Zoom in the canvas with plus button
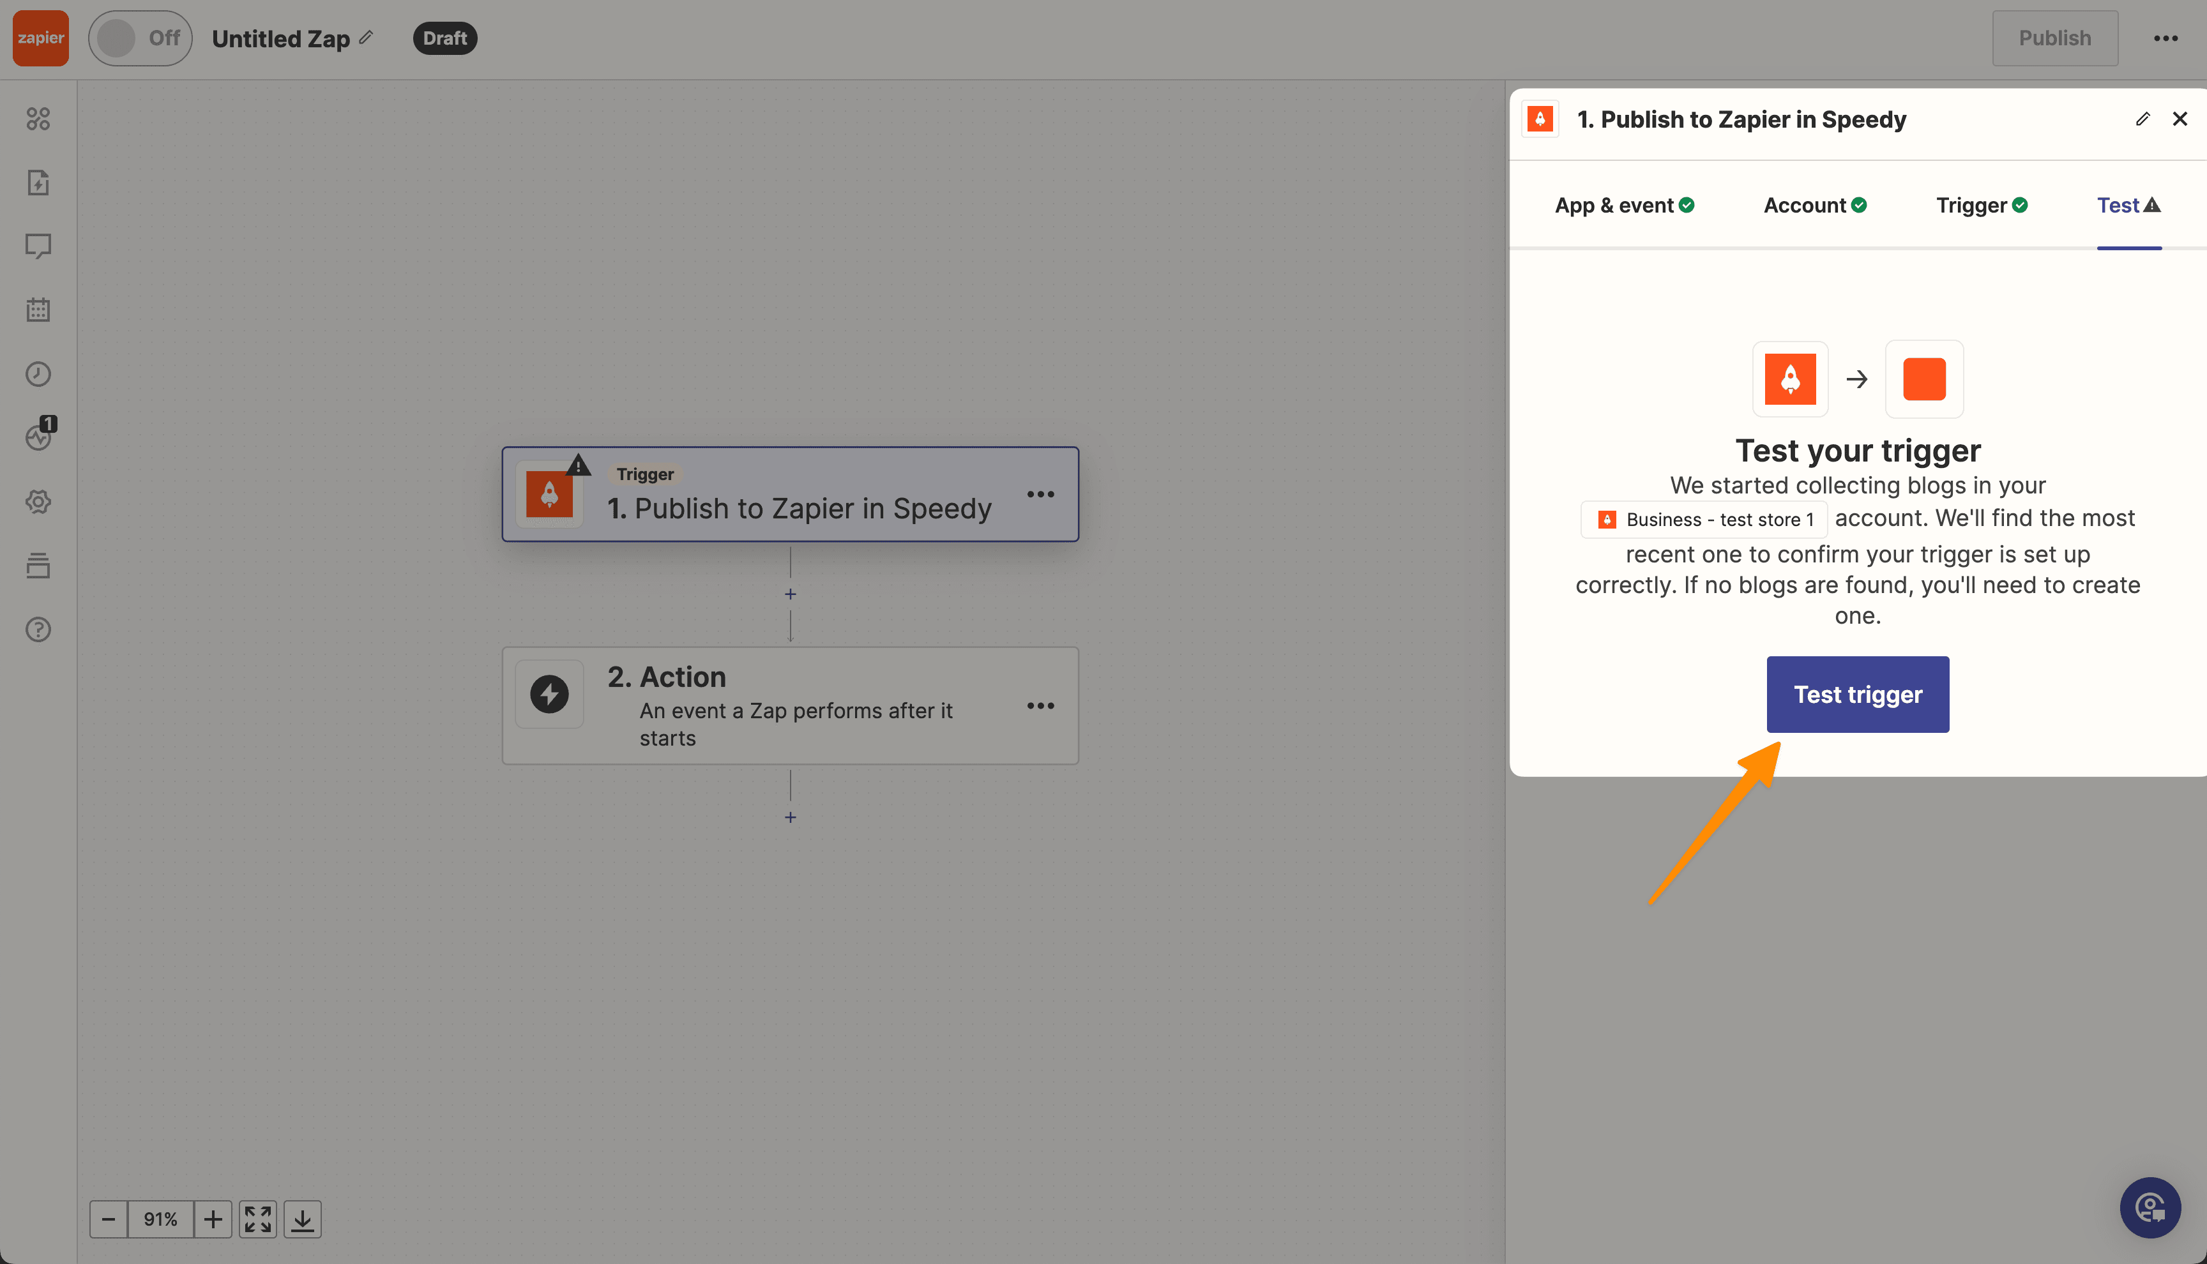Image resolution: width=2207 pixels, height=1264 pixels. 213,1219
